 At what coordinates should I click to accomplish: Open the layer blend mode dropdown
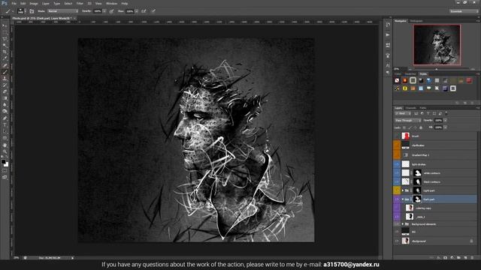pos(407,121)
